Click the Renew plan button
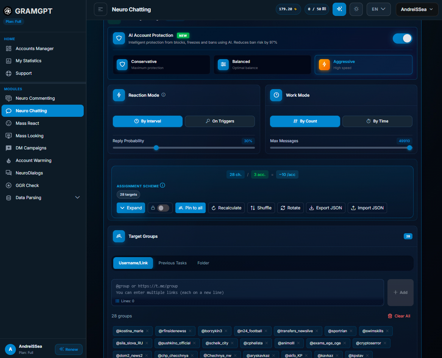This screenshot has width=442, height=358. (x=69, y=349)
